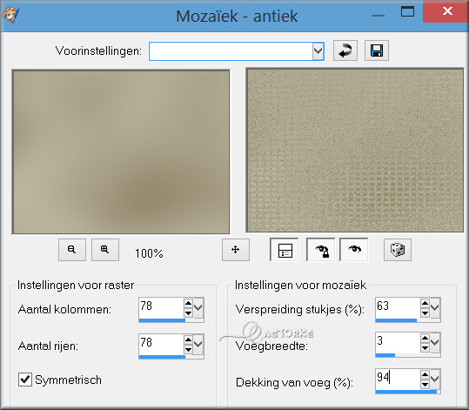Click the reset to default arrow icon
Screen dimensions: 469x410
click(x=345, y=50)
